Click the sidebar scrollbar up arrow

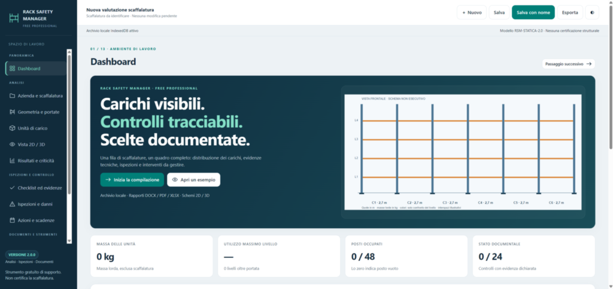pyautogui.click(x=69, y=51)
